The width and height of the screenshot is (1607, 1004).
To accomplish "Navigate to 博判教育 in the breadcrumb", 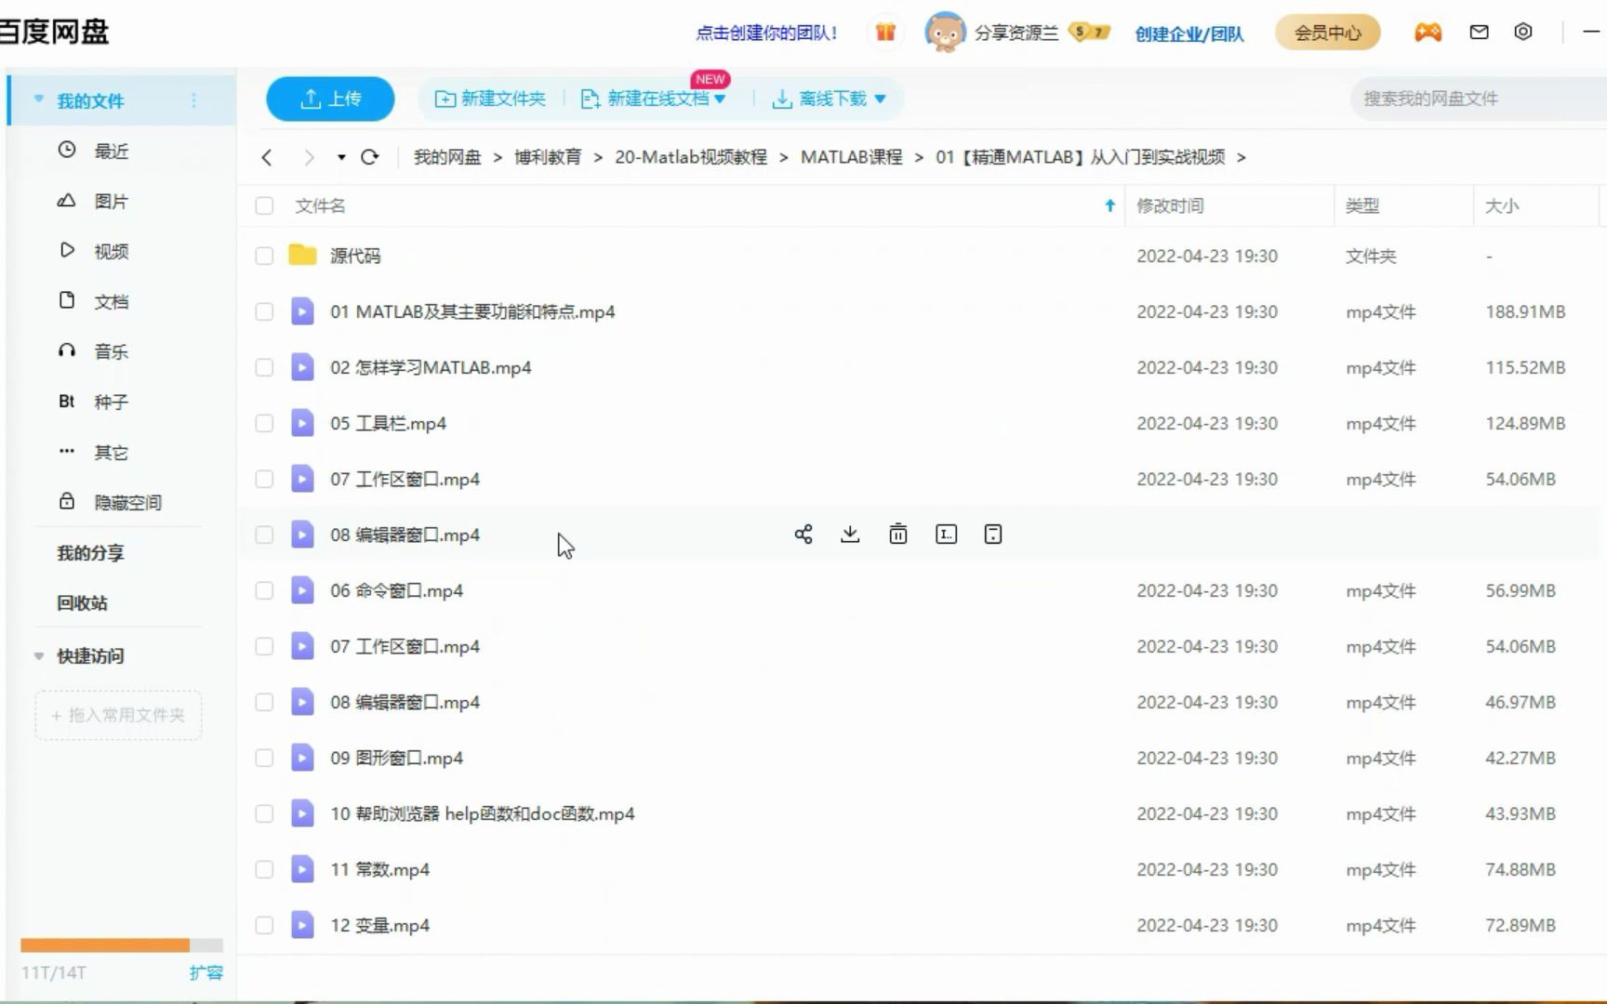I will click(548, 157).
